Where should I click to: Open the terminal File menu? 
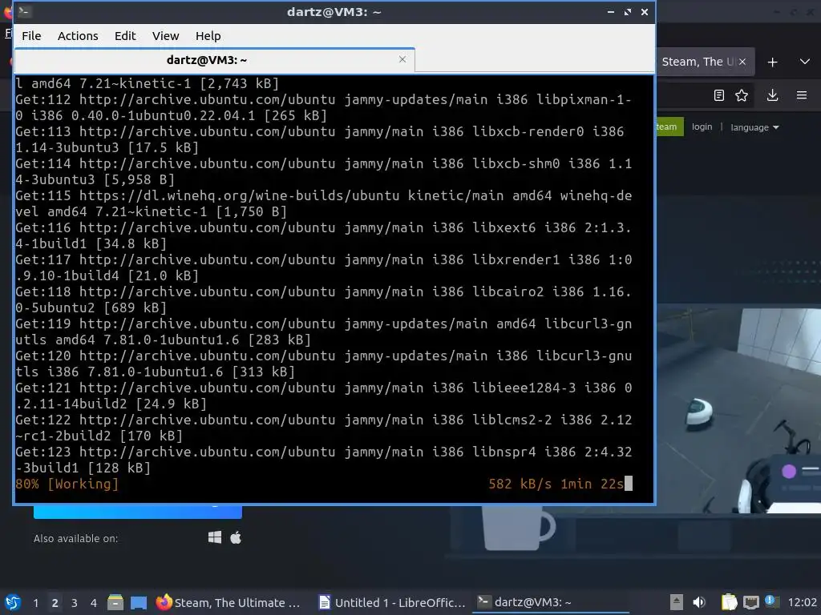31,36
